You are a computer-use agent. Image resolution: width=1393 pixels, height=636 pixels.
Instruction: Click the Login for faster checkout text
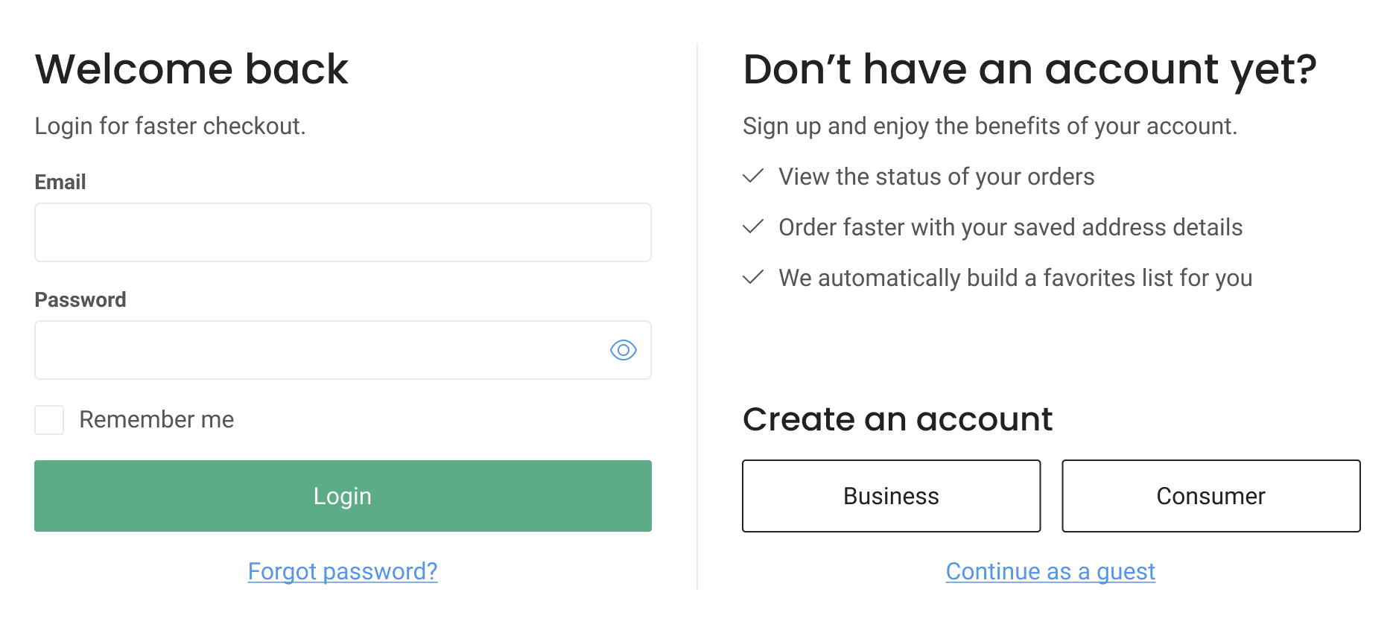pos(170,126)
